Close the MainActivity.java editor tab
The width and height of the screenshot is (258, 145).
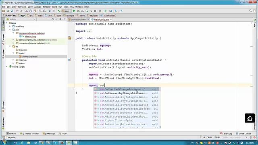click(x=111, y=19)
